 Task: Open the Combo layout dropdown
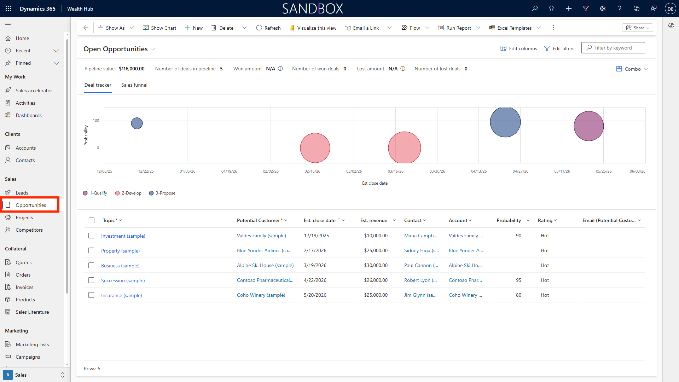[x=632, y=69]
